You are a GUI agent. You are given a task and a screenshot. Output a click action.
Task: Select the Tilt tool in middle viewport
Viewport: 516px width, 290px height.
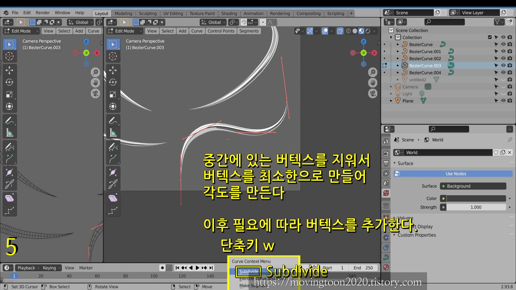coord(113,184)
